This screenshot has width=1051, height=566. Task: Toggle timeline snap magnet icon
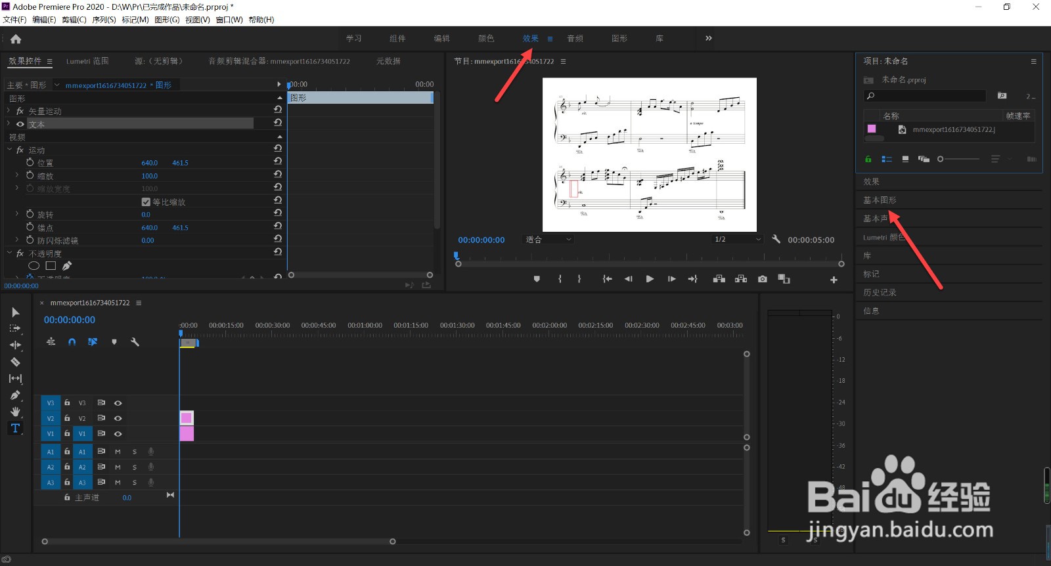coord(72,342)
